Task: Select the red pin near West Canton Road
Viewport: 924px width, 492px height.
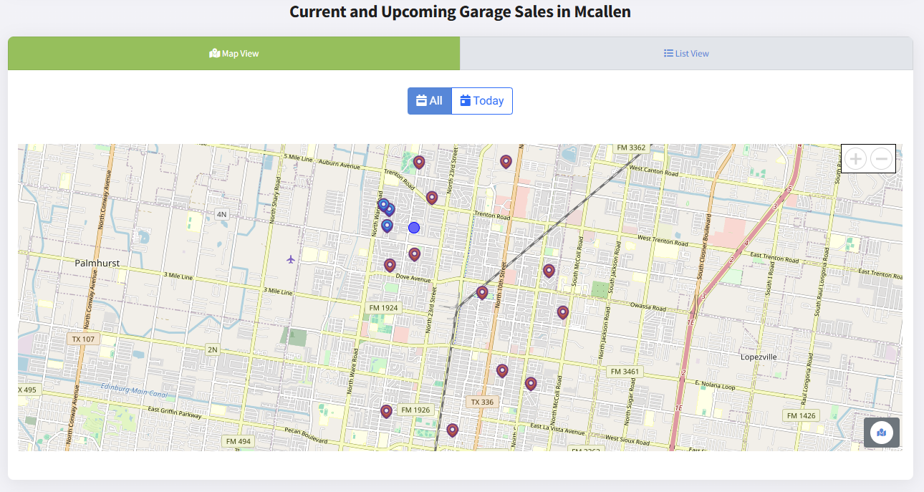Action: pyautogui.click(x=506, y=161)
